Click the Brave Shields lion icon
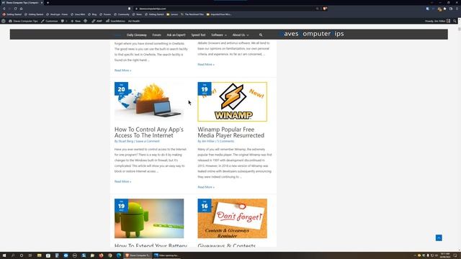 [x=325, y=9]
